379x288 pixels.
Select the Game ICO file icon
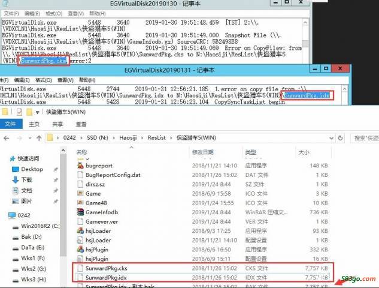pos(80,194)
